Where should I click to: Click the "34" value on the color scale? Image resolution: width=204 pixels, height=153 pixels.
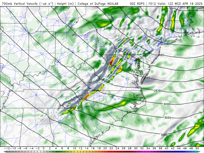pyautogui.click(x=148, y=148)
